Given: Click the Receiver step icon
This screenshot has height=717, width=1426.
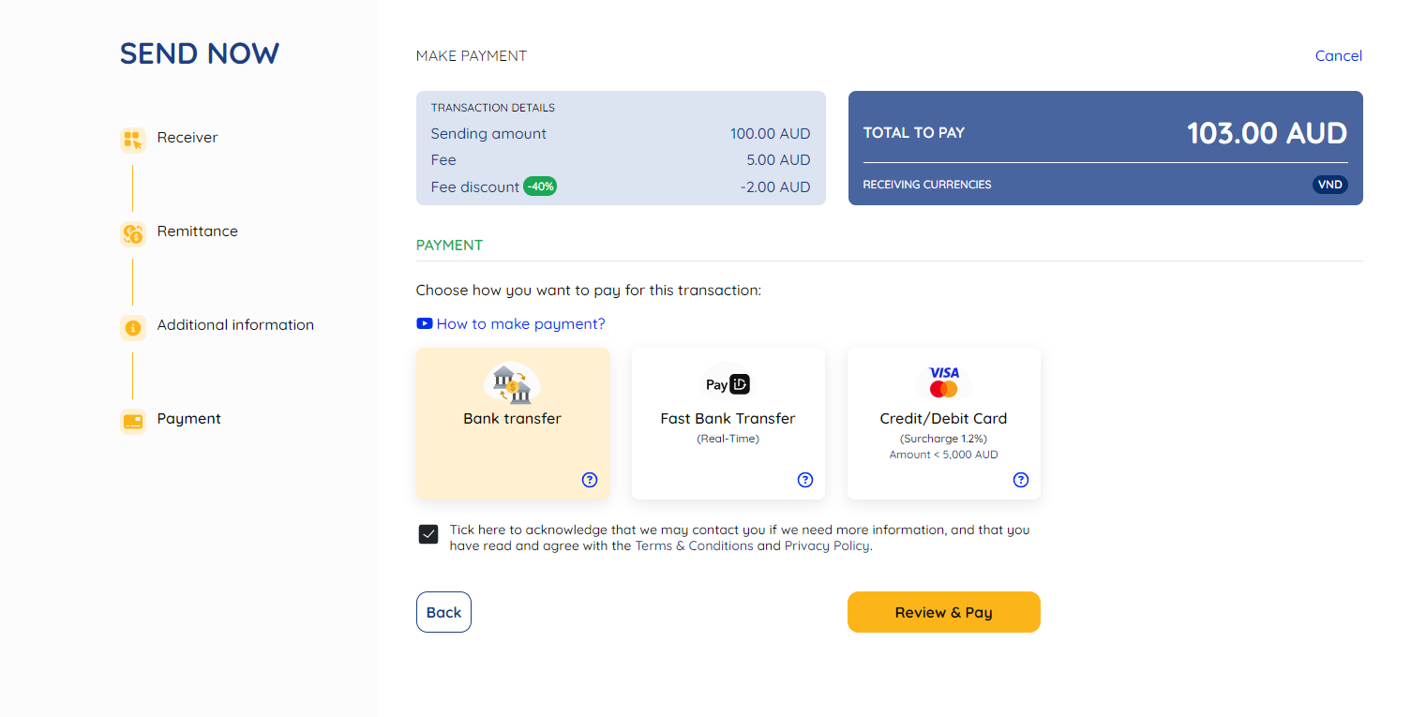Looking at the screenshot, I should click(x=132, y=138).
